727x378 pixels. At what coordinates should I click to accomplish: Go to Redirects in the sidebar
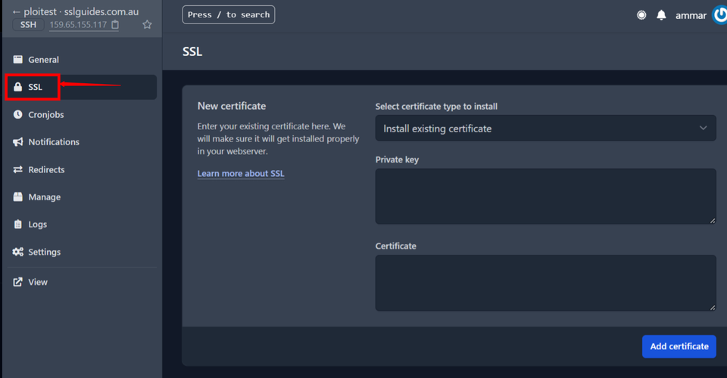(46, 169)
